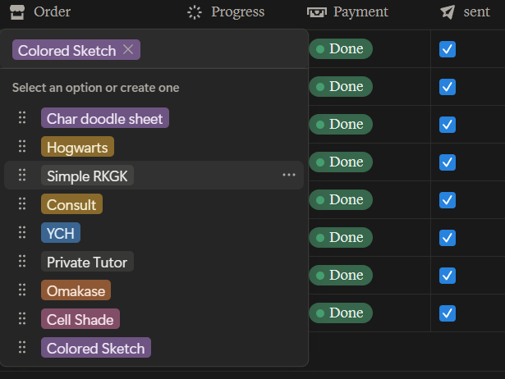The width and height of the screenshot is (505, 379).
Task: Select the Char doodle sheet option
Action: (x=105, y=118)
